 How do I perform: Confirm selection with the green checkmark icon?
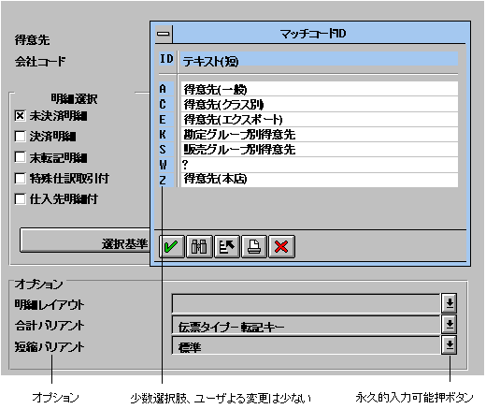[171, 246]
